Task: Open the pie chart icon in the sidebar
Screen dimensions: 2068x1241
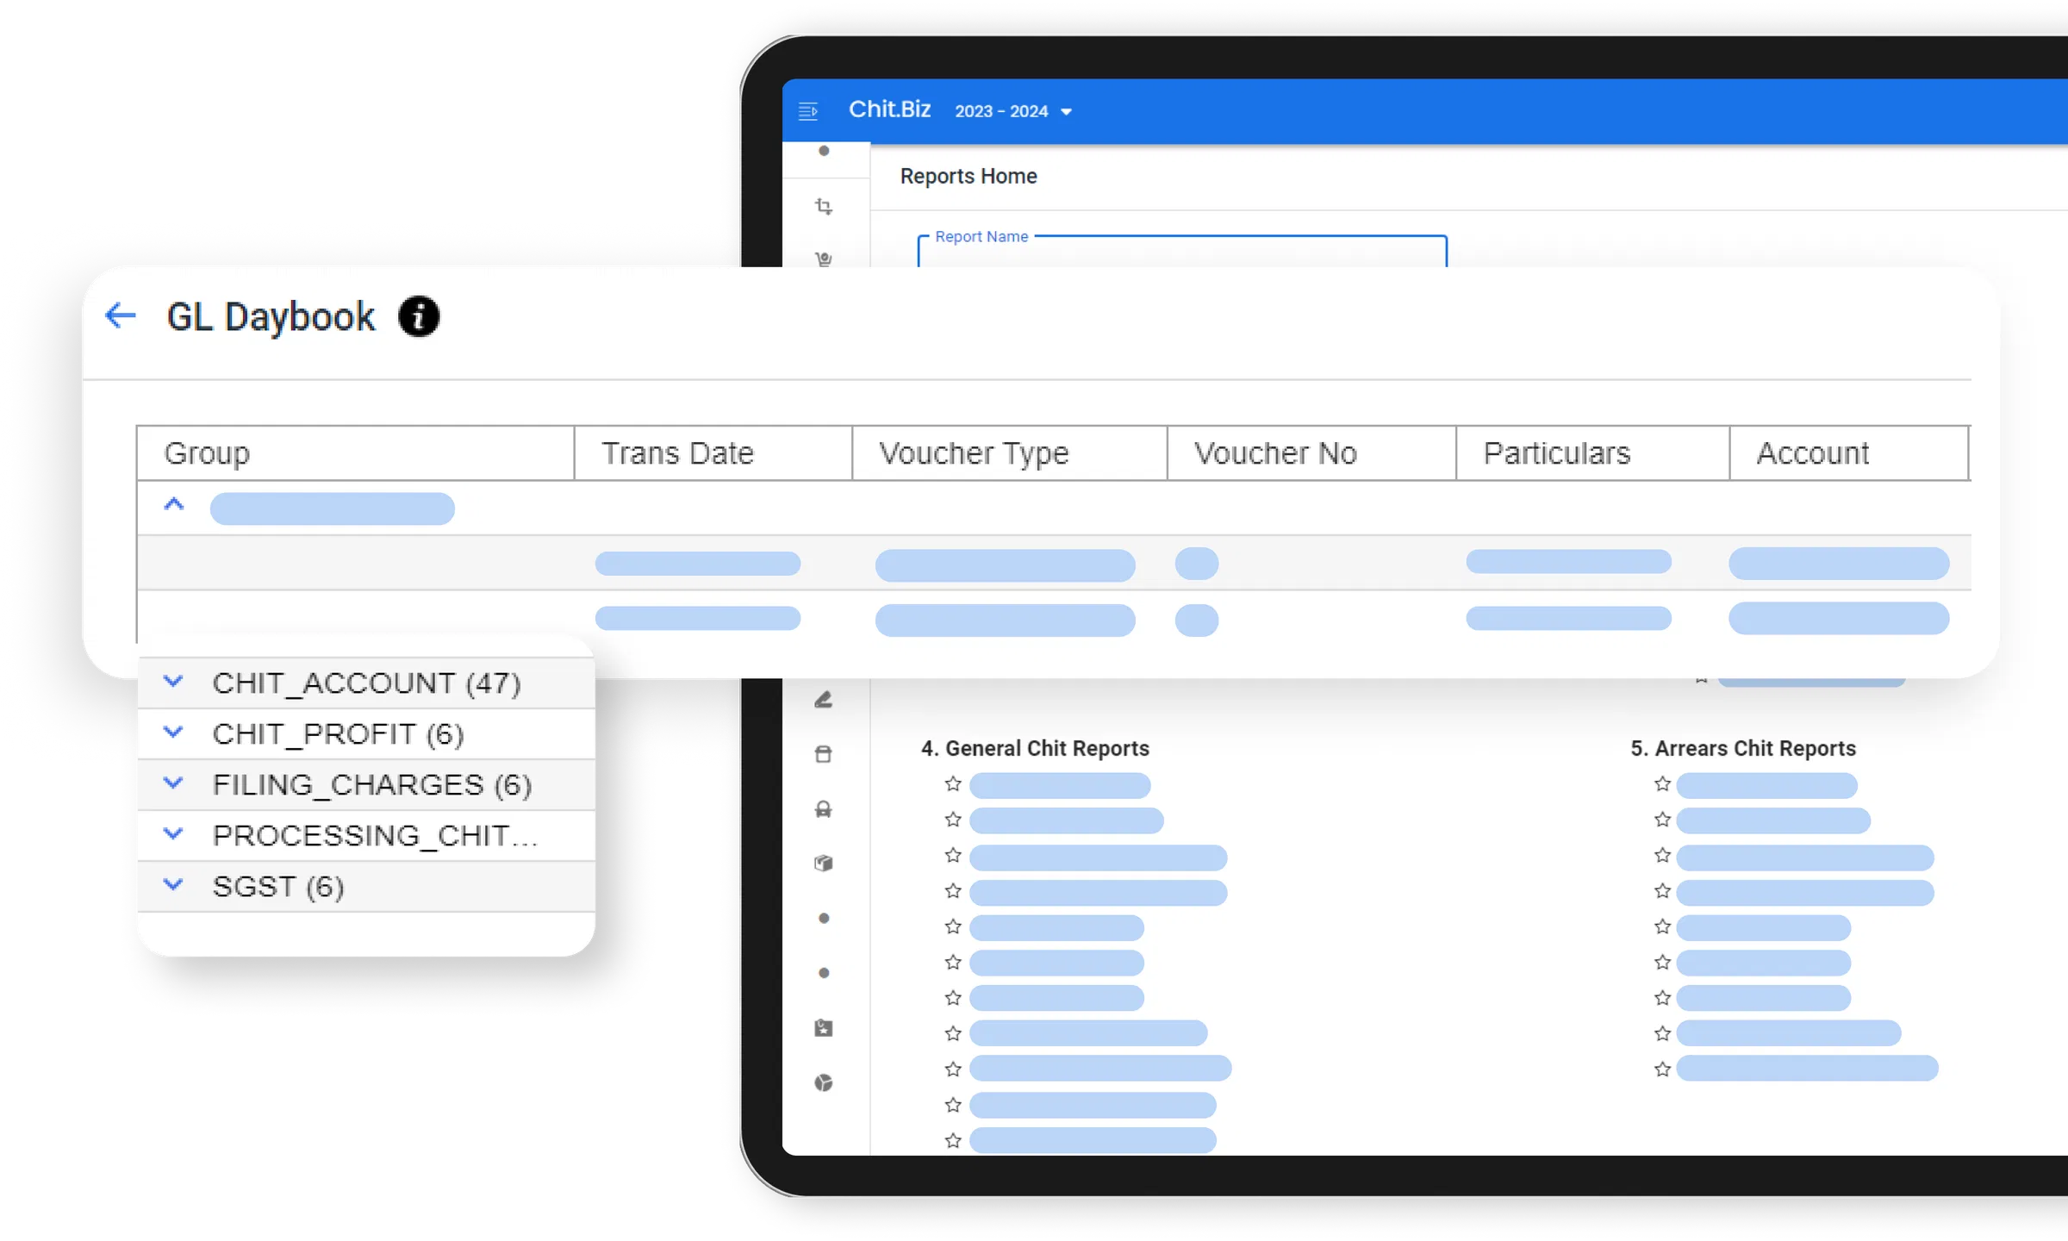Action: pyautogui.click(x=824, y=1082)
